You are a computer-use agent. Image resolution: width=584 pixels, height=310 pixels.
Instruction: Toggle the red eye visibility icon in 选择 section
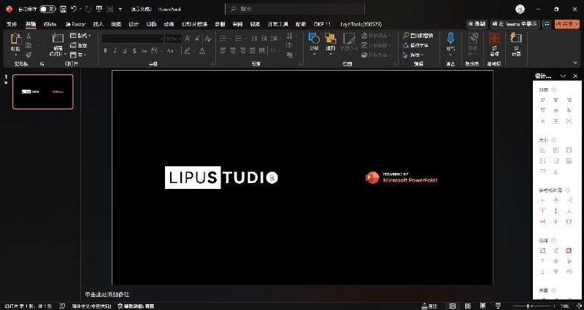(x=569, y=271)
